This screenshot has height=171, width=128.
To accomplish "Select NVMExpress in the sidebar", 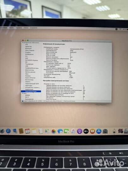I will pyautogui.click(x=29, y=54).
